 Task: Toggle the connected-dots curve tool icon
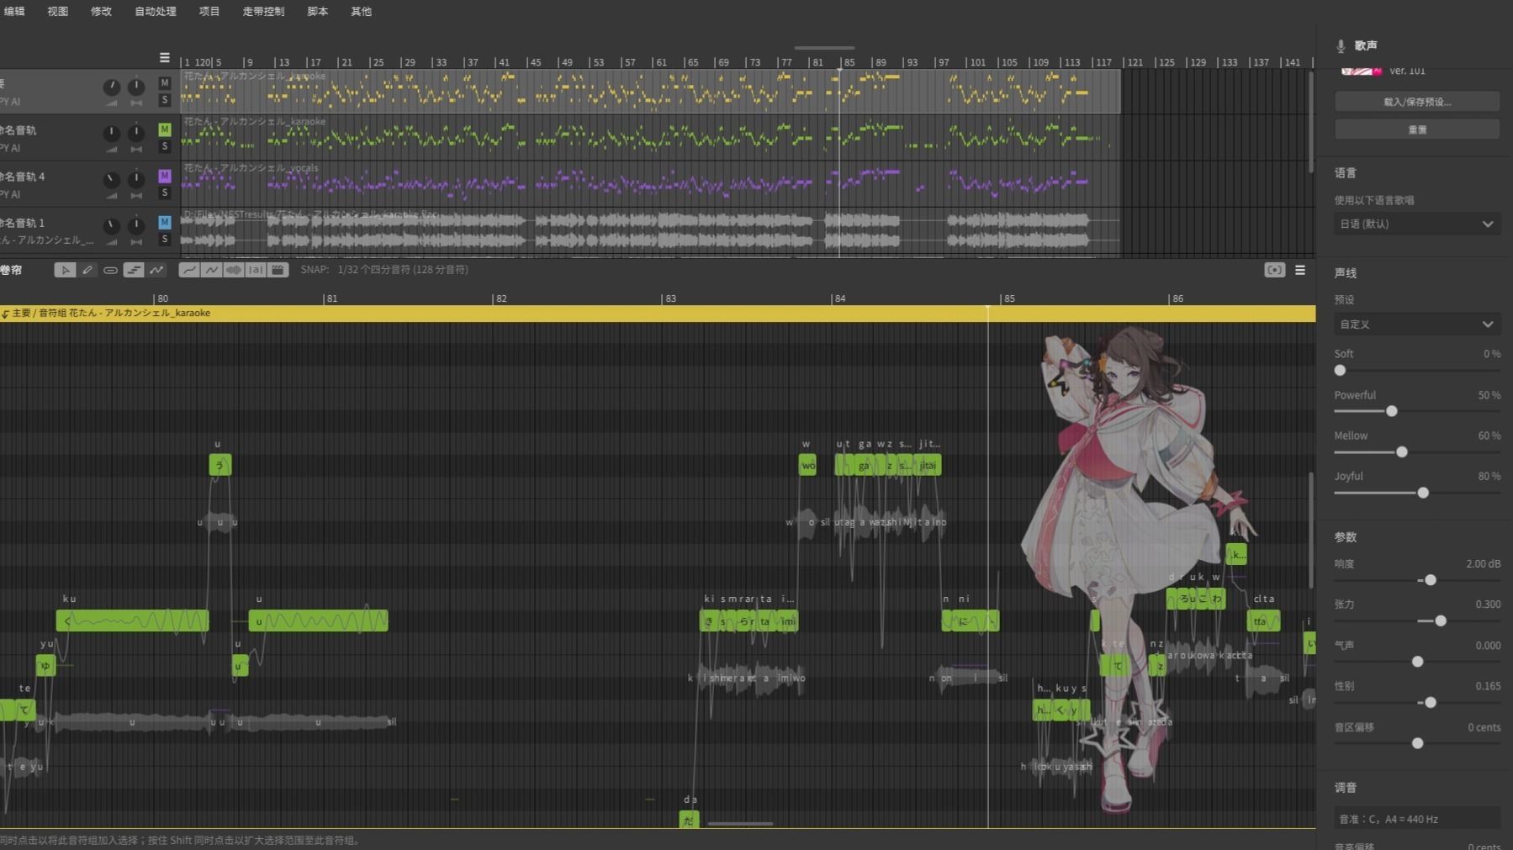click(156, 270)
